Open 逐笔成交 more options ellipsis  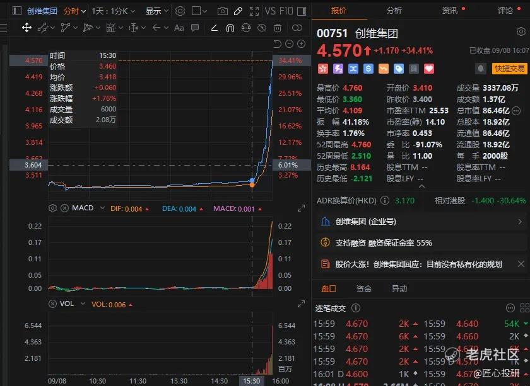(x=510, y=308)
